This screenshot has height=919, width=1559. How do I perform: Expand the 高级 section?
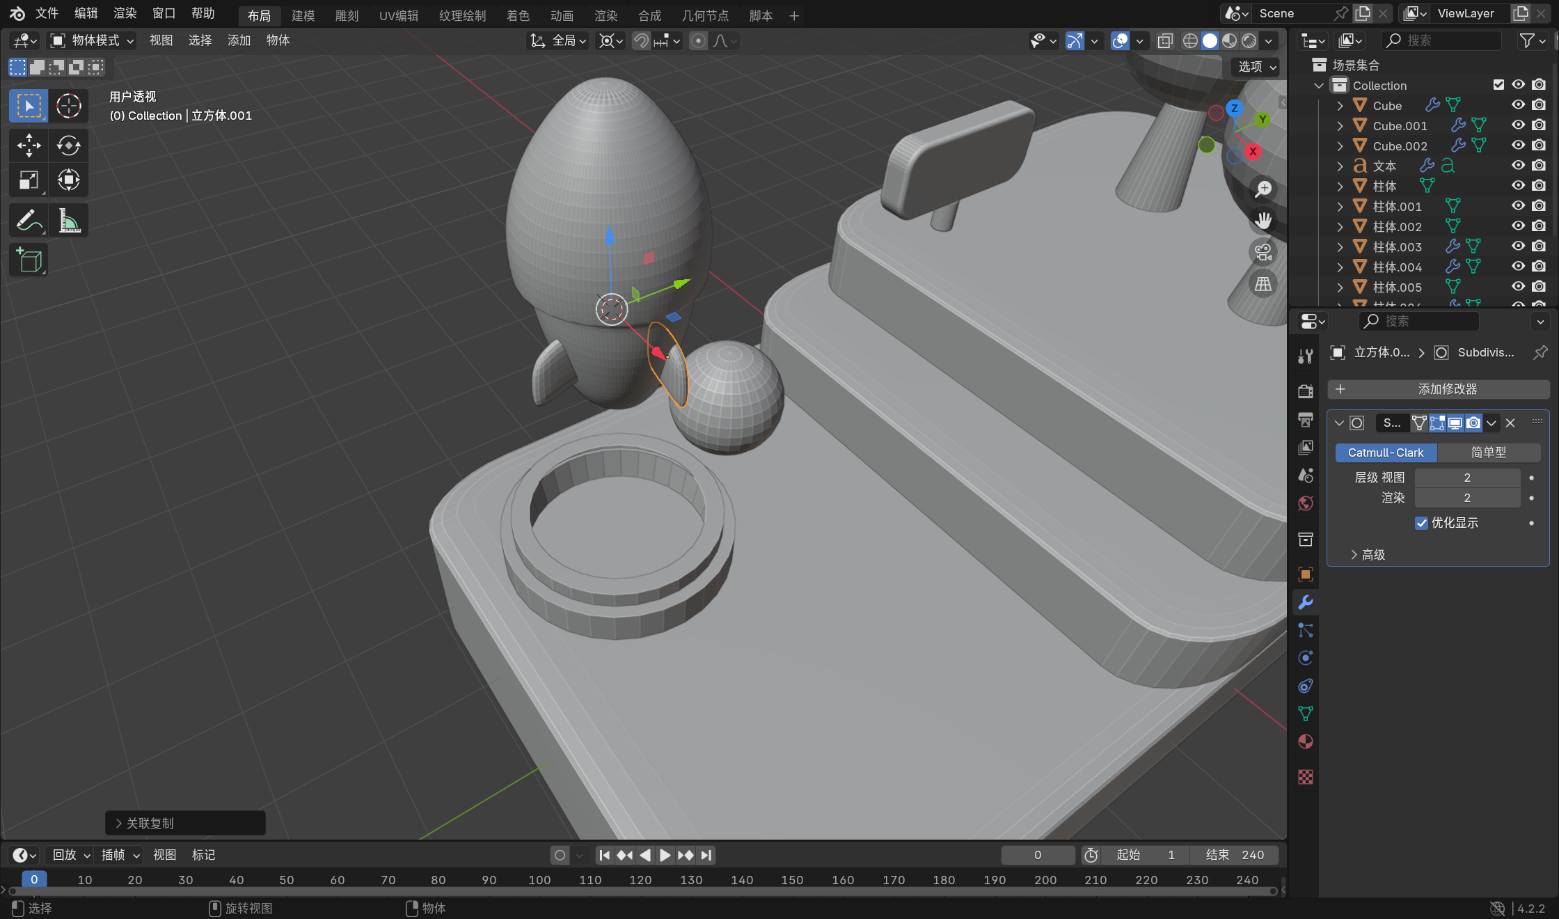(1368, 555)
